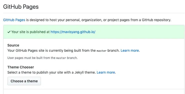The width and height of the screenshot is (185, 94).
Task: Click the Choose a theme button
Action: (24, 81)
